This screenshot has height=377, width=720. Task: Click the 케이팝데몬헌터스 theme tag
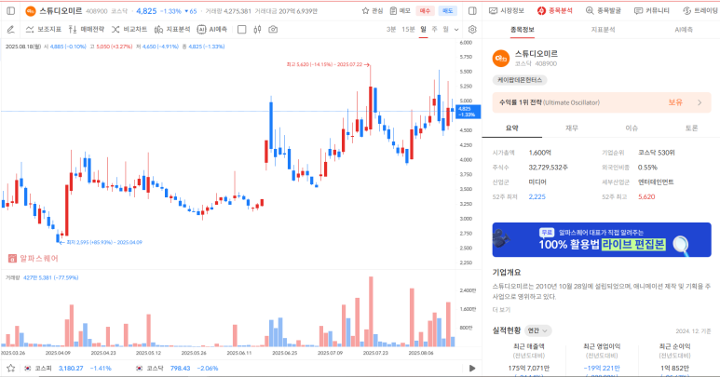coord(520,80)
